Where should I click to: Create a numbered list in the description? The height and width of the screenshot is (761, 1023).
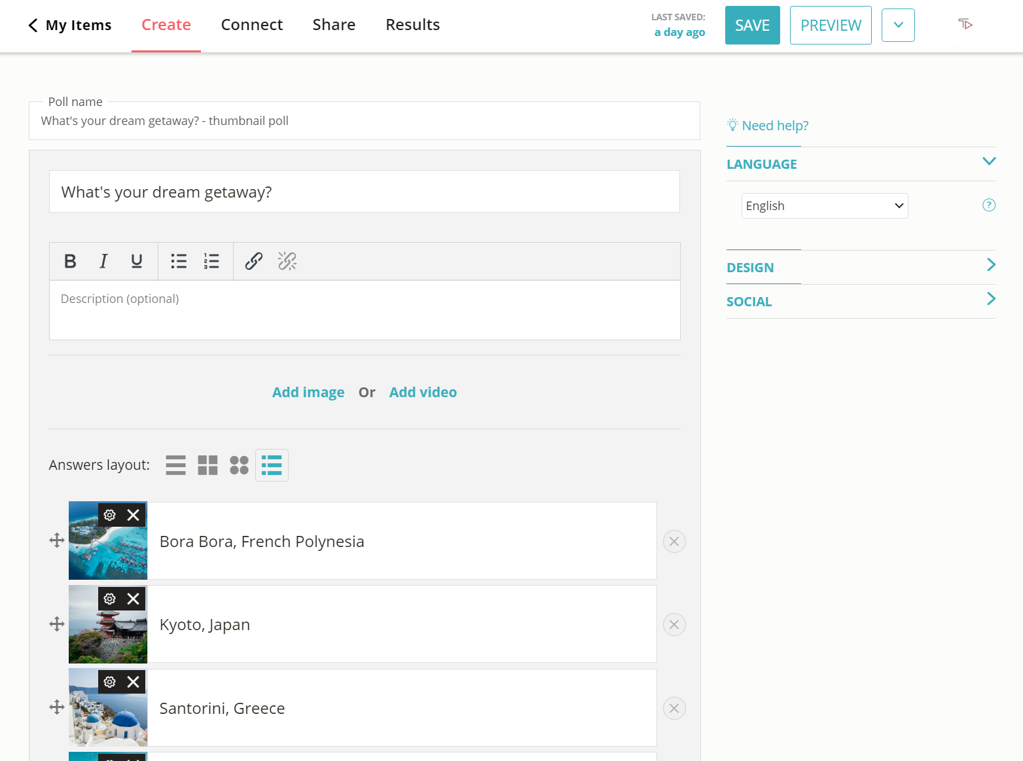(x=211, y=261)
